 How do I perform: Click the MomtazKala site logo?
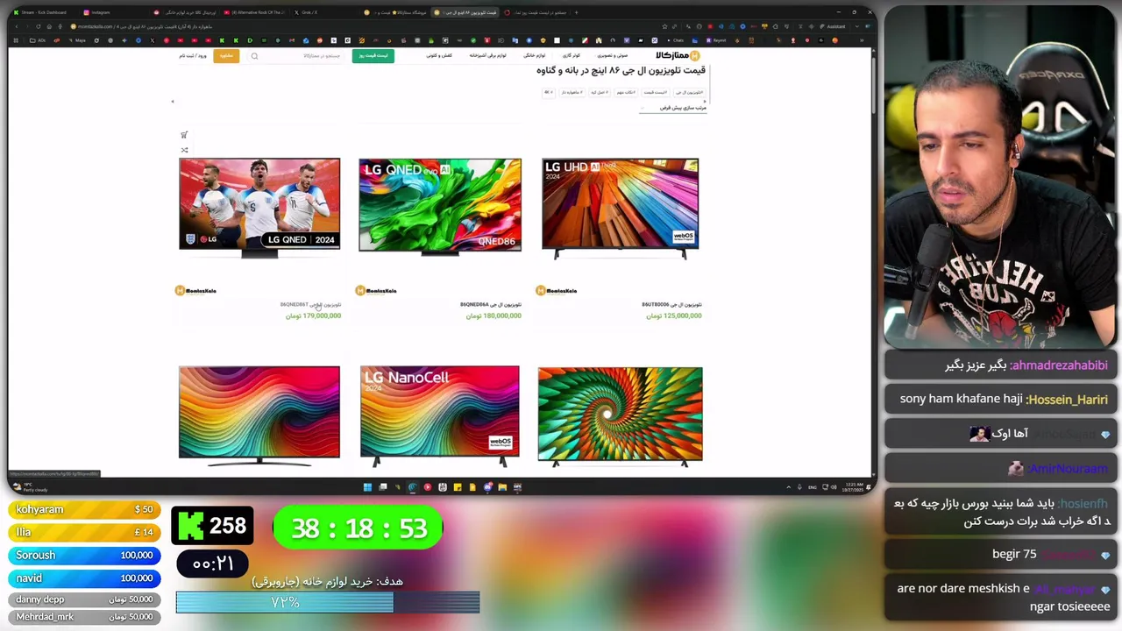(678, 55)
